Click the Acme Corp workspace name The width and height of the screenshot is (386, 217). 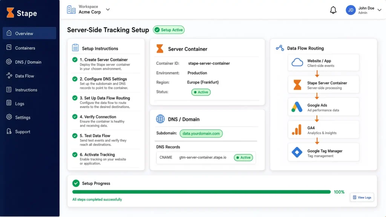[90, 12]
